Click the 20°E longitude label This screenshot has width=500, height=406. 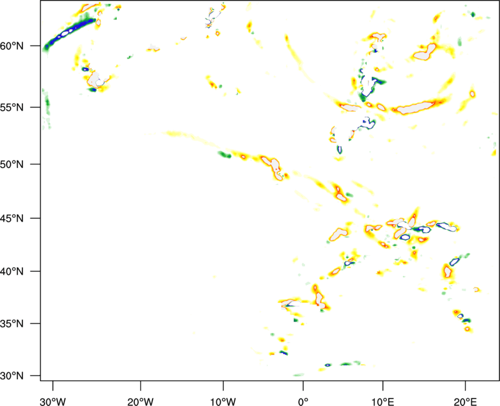click(x=465, y=402)
